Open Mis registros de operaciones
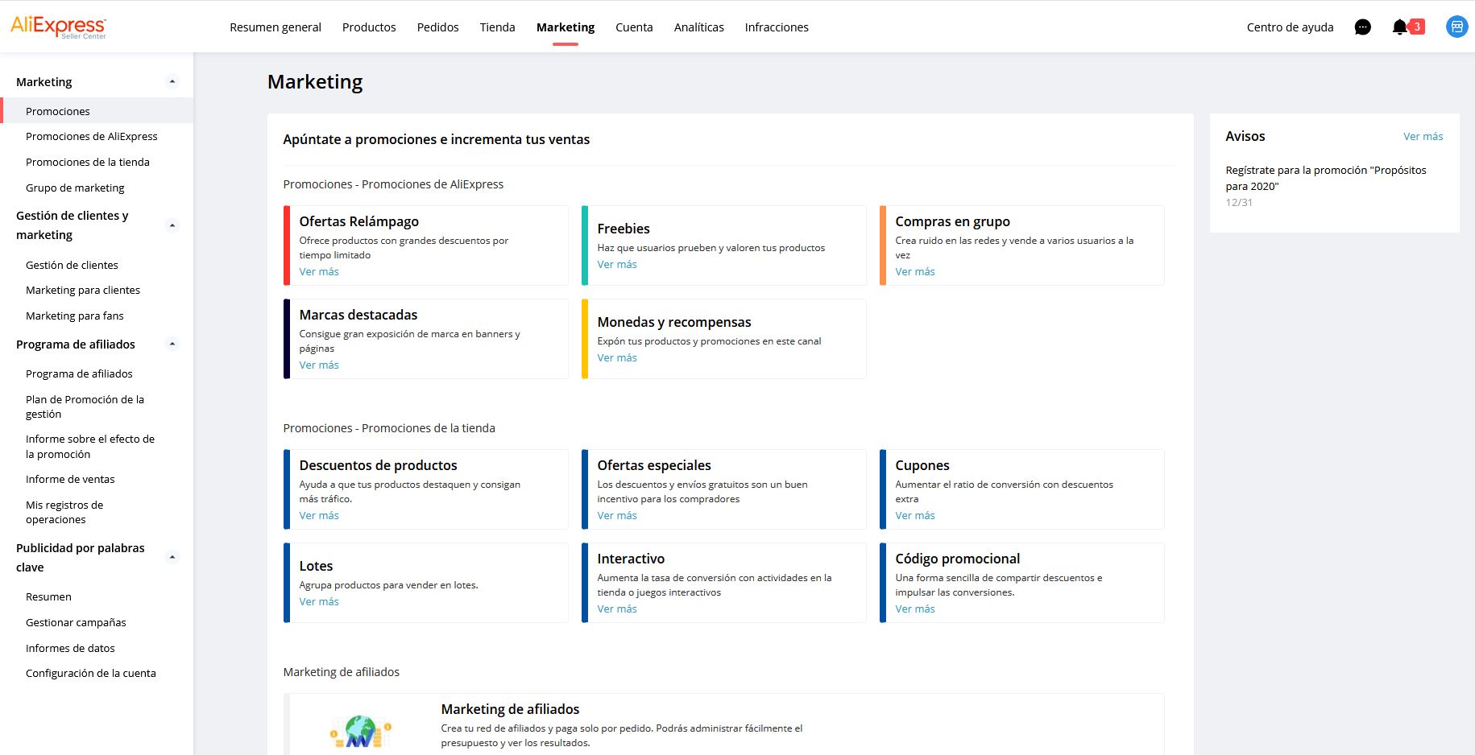Image resolution: width=1475 pixels, height=755 pixels. click(64, 512)
